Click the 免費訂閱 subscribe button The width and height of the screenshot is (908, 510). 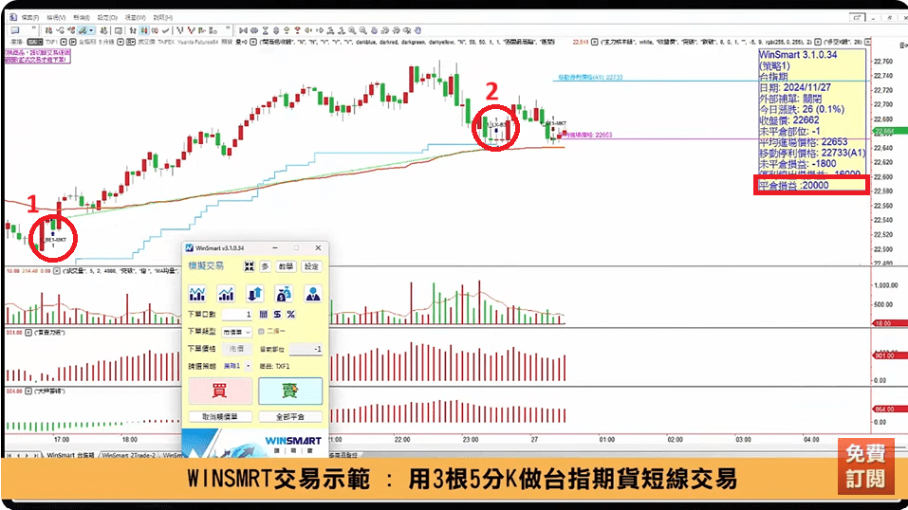tap(865, 466)
